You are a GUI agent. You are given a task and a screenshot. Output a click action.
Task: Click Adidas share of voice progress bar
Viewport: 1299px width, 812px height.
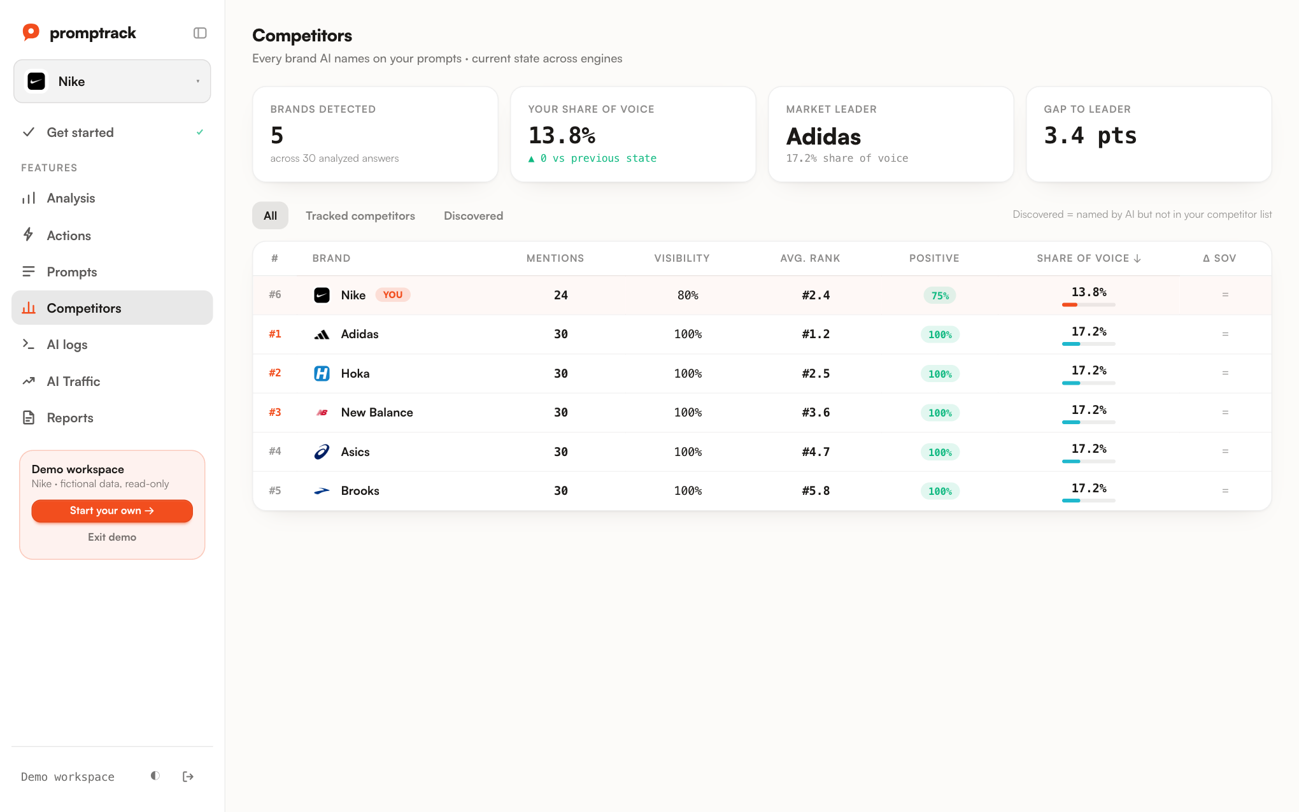point(1088,344)
